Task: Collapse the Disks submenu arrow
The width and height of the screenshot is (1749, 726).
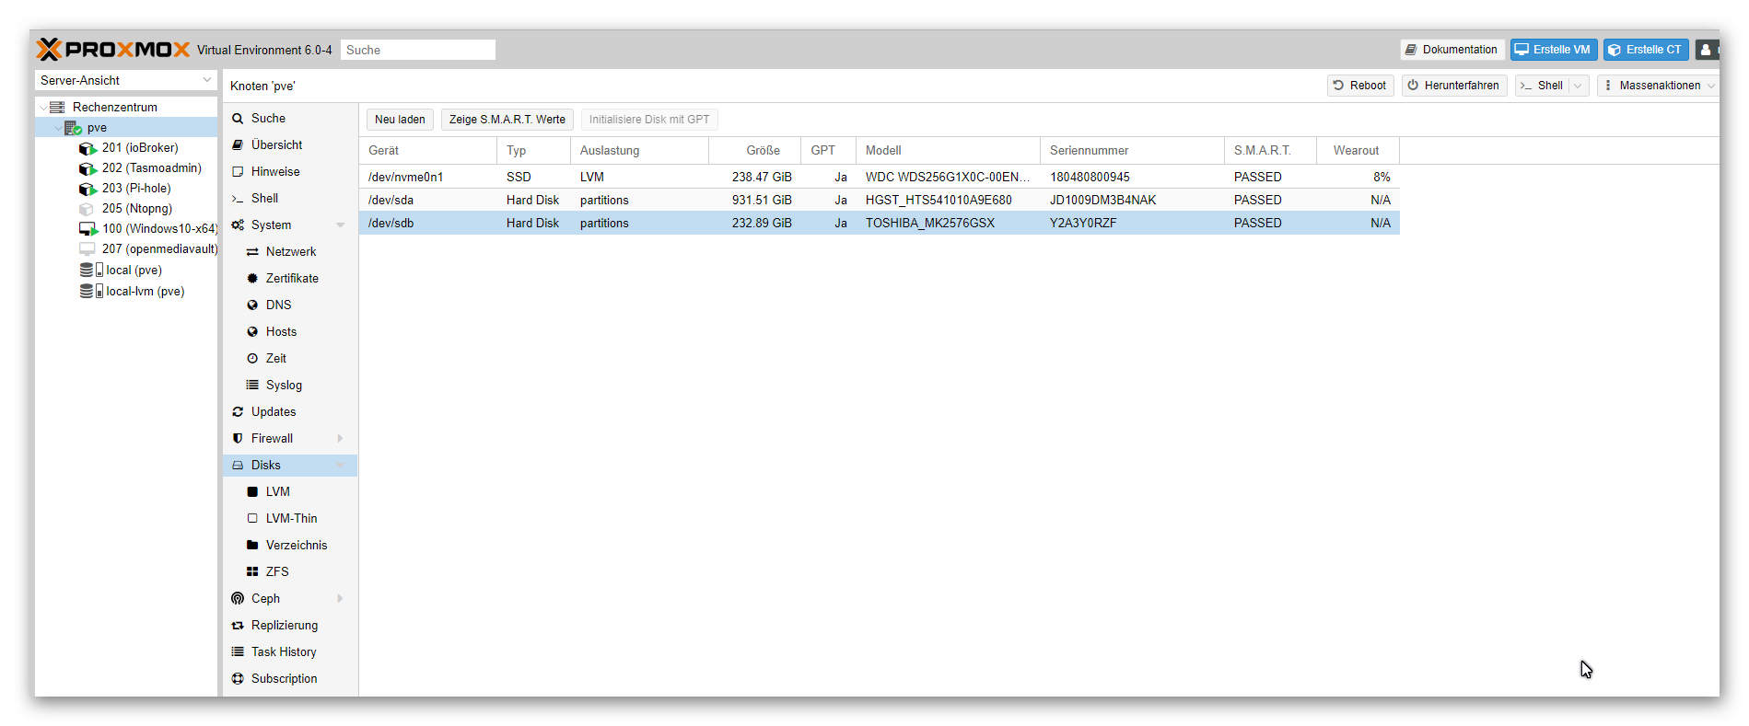Action: pyautogui.click(x=340, y=466)
